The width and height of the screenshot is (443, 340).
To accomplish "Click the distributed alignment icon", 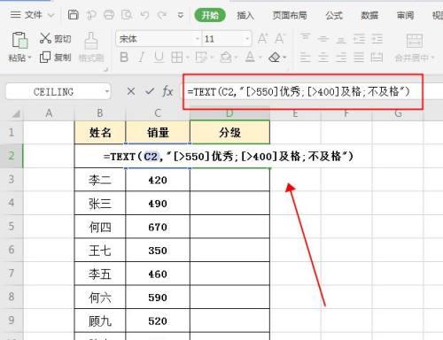I will tap(377, 58).
